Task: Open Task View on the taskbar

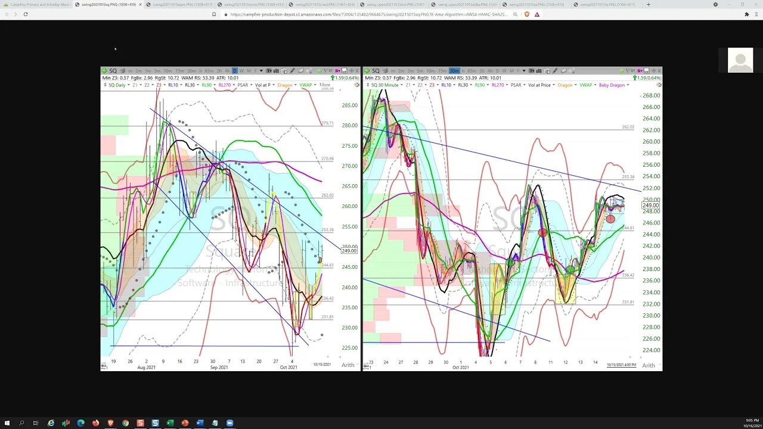Action: coord(35,423)
